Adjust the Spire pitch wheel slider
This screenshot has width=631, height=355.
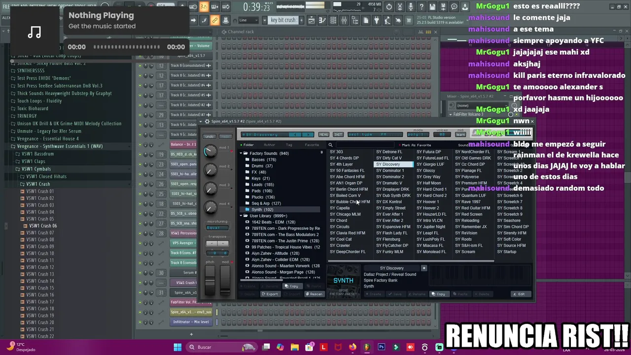(x=210, y=281)
